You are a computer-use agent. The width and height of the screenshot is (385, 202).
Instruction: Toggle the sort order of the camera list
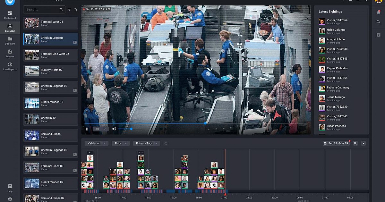[x=75, y=9]
